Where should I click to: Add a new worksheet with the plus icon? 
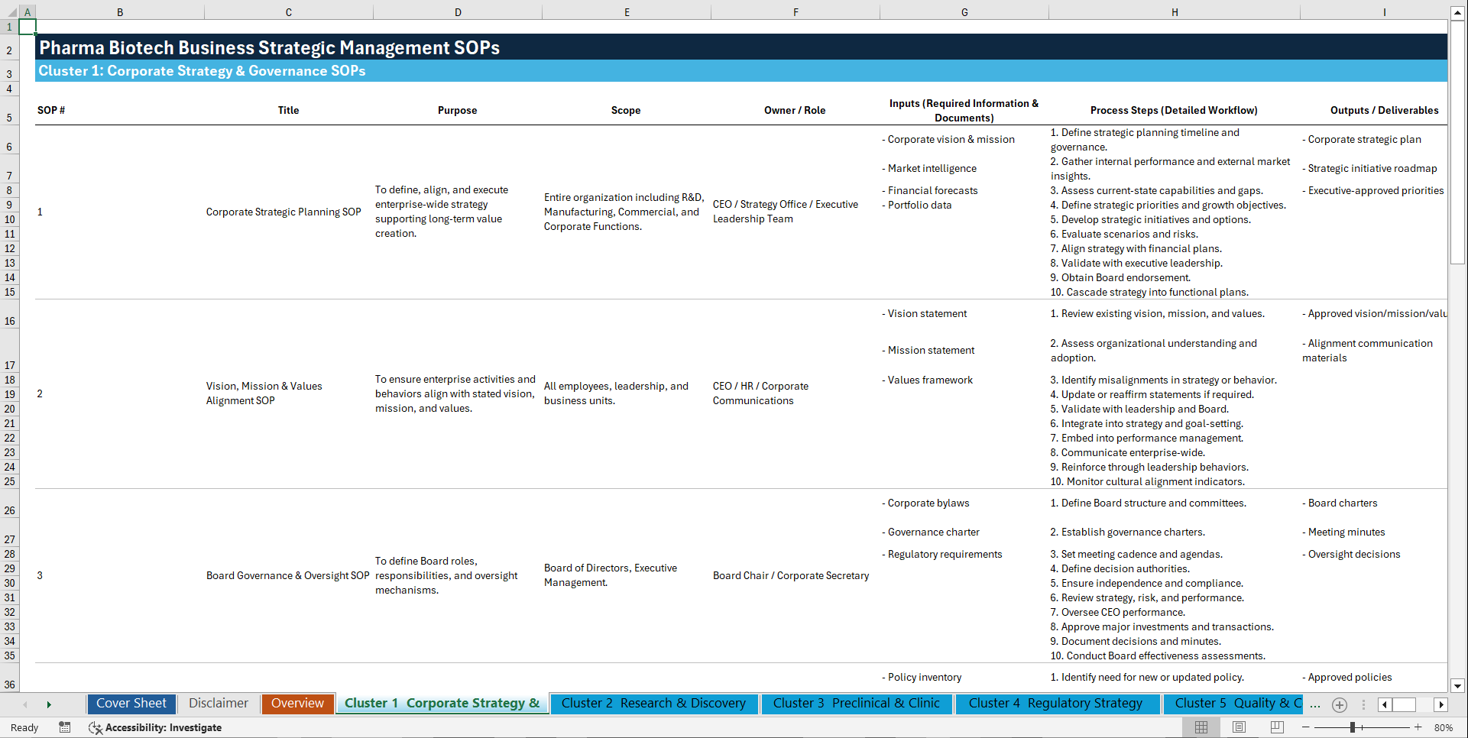tap(1339, 704)
